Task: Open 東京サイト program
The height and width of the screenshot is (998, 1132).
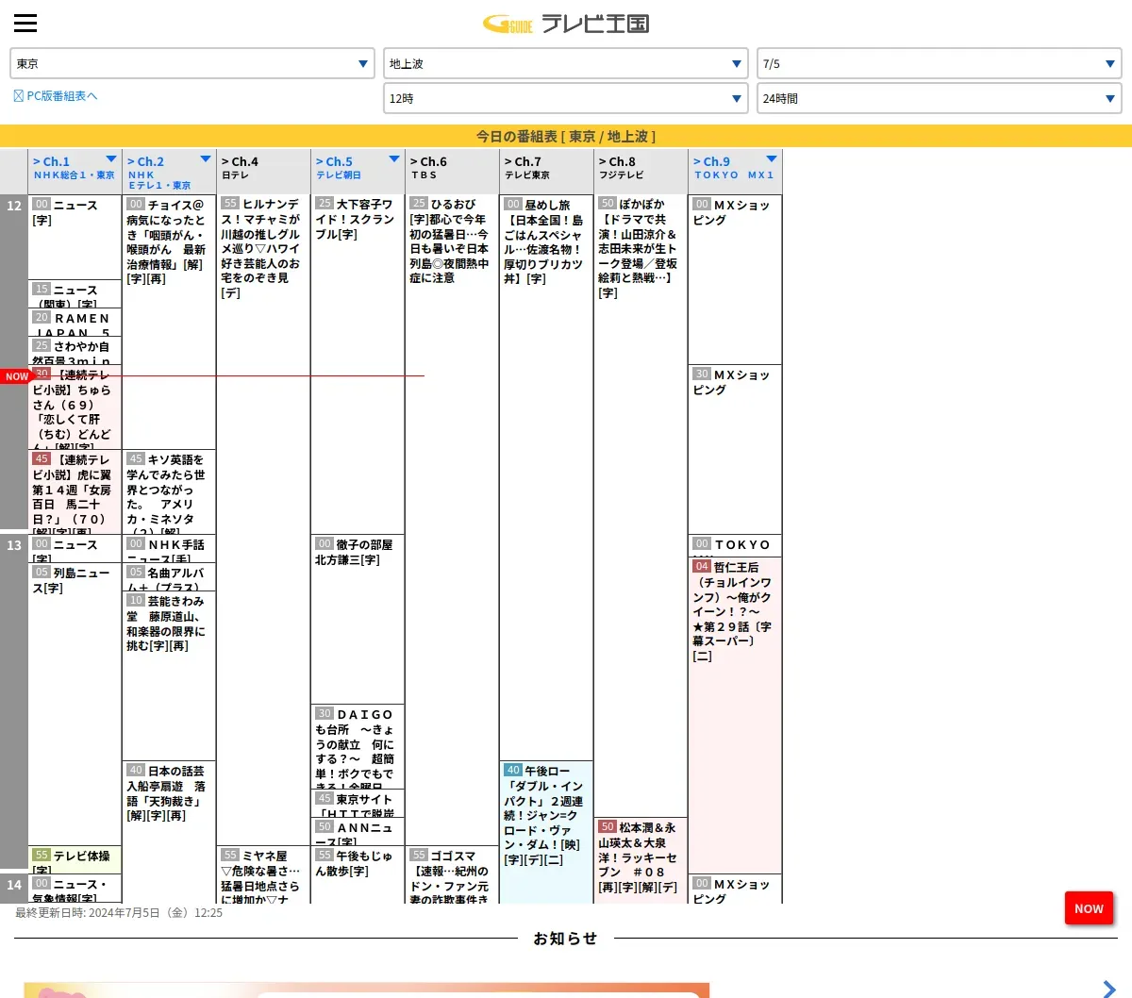Action: [358, 804]
